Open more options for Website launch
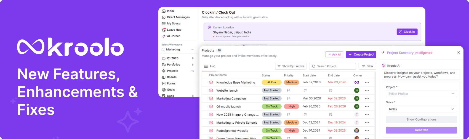The height and width of the screenshot is (139, 469). click(367, 90)
